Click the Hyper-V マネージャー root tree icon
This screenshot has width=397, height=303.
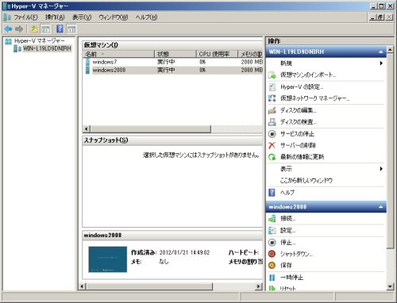(9, 41)
